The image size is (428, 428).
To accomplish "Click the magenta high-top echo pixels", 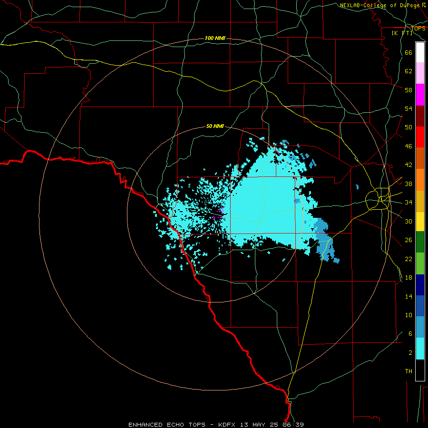I will pyautogui.click(x=219, y=214).
